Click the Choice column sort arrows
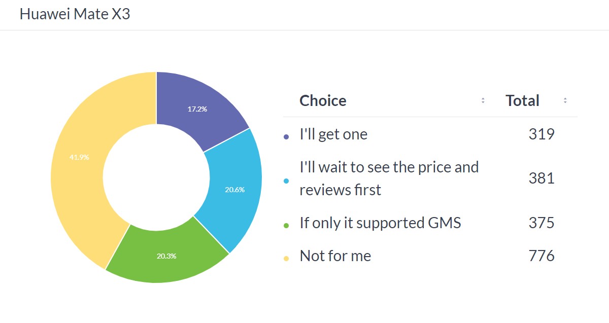This screenshot has width=609, height=323. point(483,100)
